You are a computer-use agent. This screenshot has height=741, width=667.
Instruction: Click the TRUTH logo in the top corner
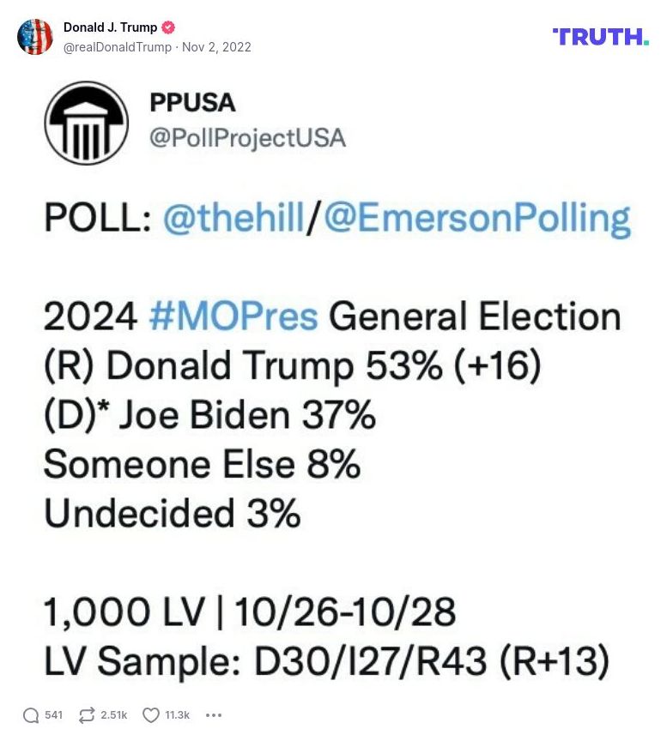pos(601,35)
